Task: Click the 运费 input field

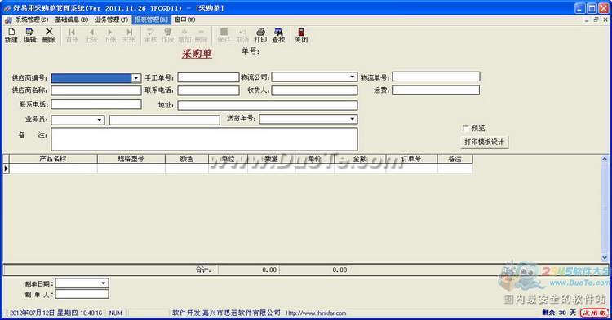Action: (436, 90)
